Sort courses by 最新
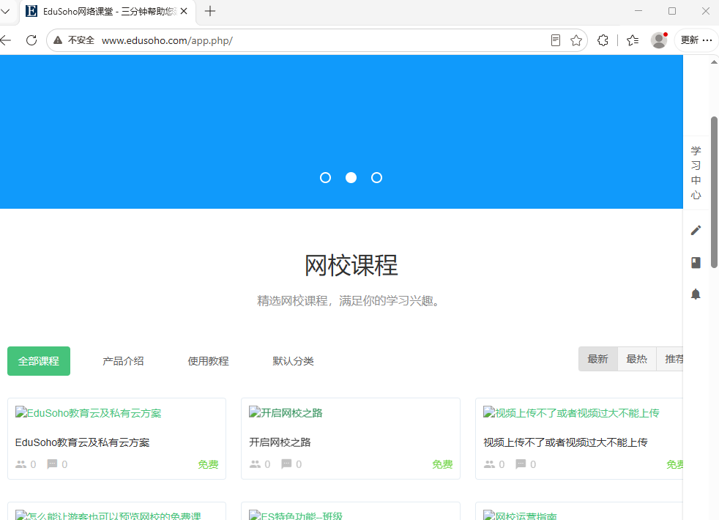This screenshot has width=719, height=520. point(598,359)
